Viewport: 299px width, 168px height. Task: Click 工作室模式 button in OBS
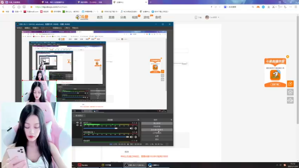tap(157, 133)
